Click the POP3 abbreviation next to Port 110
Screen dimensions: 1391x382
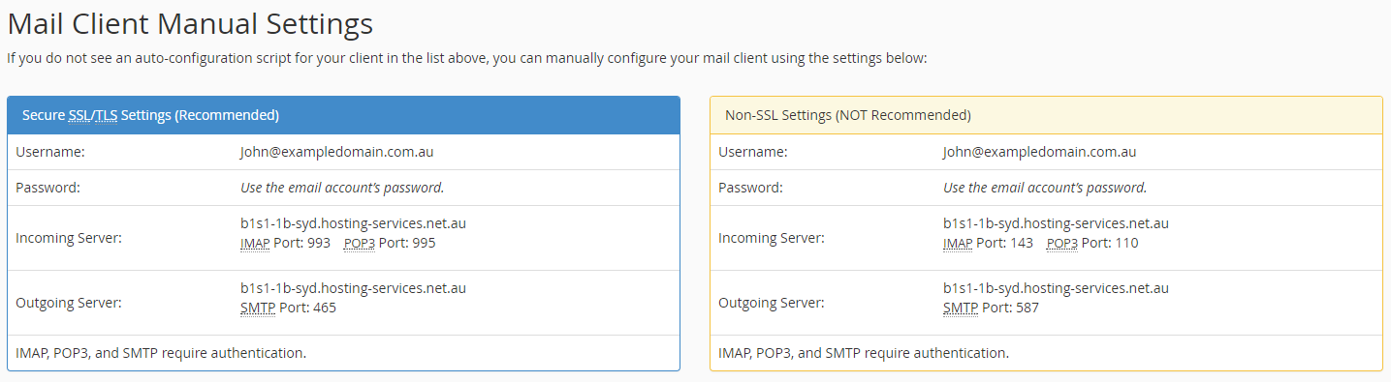tap(1062, 244)
